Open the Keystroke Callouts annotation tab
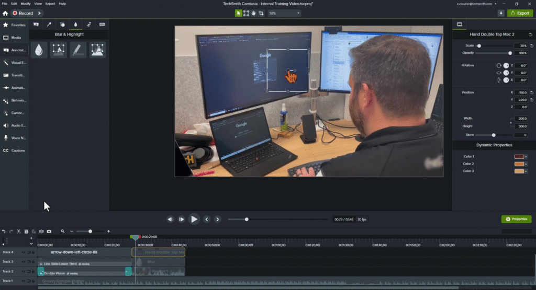The image size is (536, 290). [102, 25]
